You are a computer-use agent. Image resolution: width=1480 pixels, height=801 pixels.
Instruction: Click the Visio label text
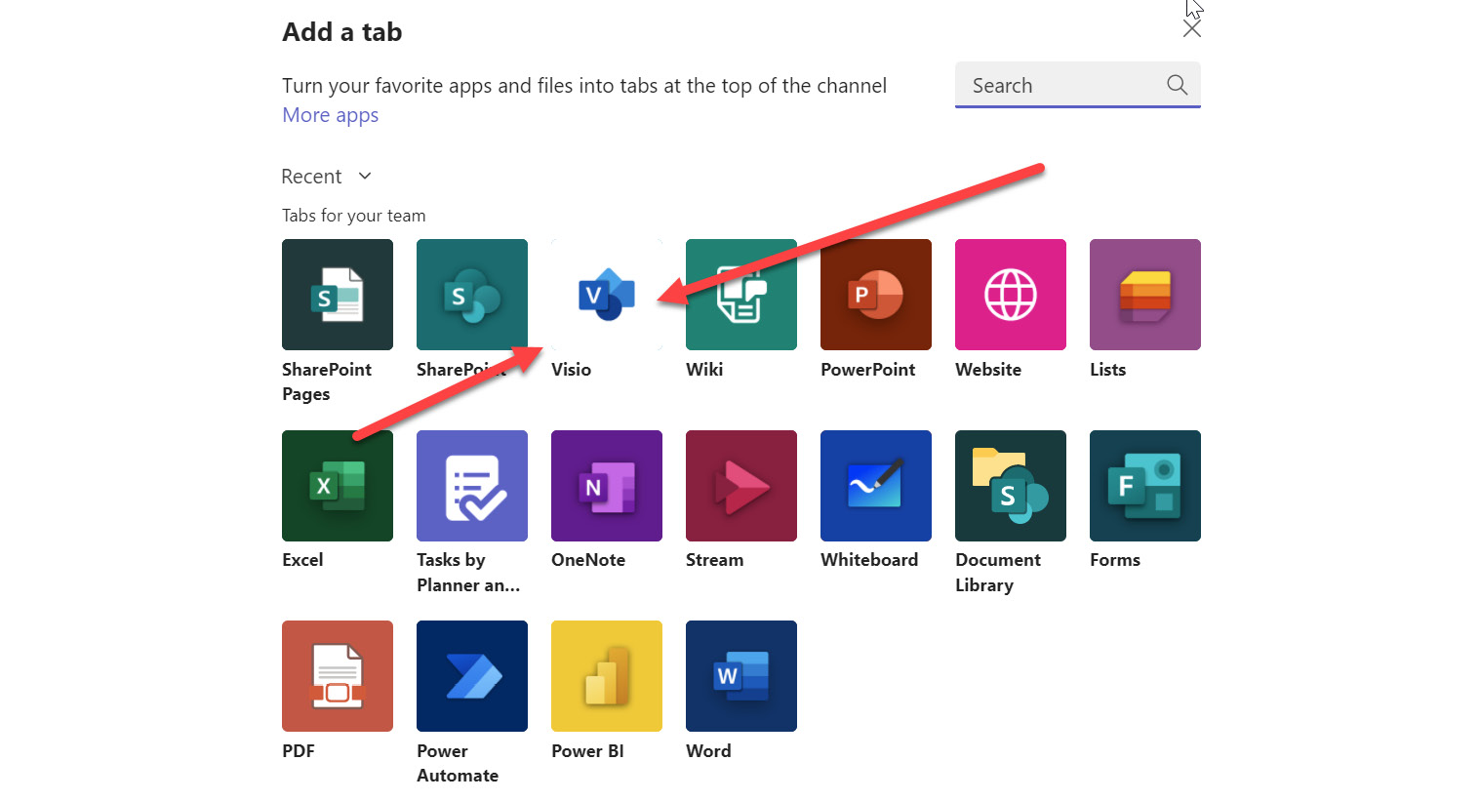coord(571,370)
